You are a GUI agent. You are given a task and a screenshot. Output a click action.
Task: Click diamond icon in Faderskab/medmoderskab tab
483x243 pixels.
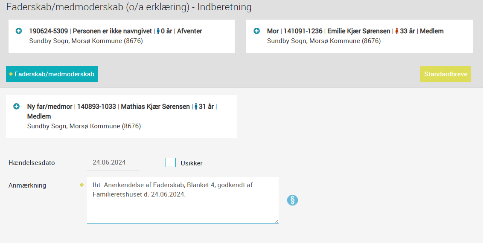point(11,74)
